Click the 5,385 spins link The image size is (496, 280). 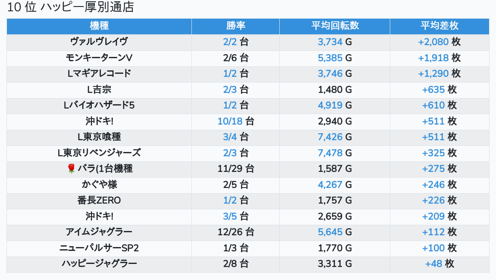330,58
